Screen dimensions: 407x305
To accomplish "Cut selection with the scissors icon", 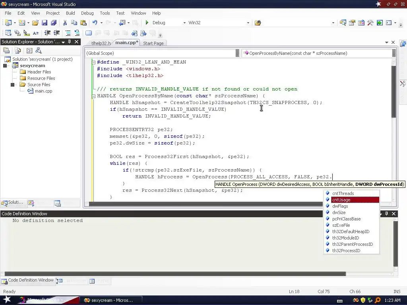I will tap(65, 23).
